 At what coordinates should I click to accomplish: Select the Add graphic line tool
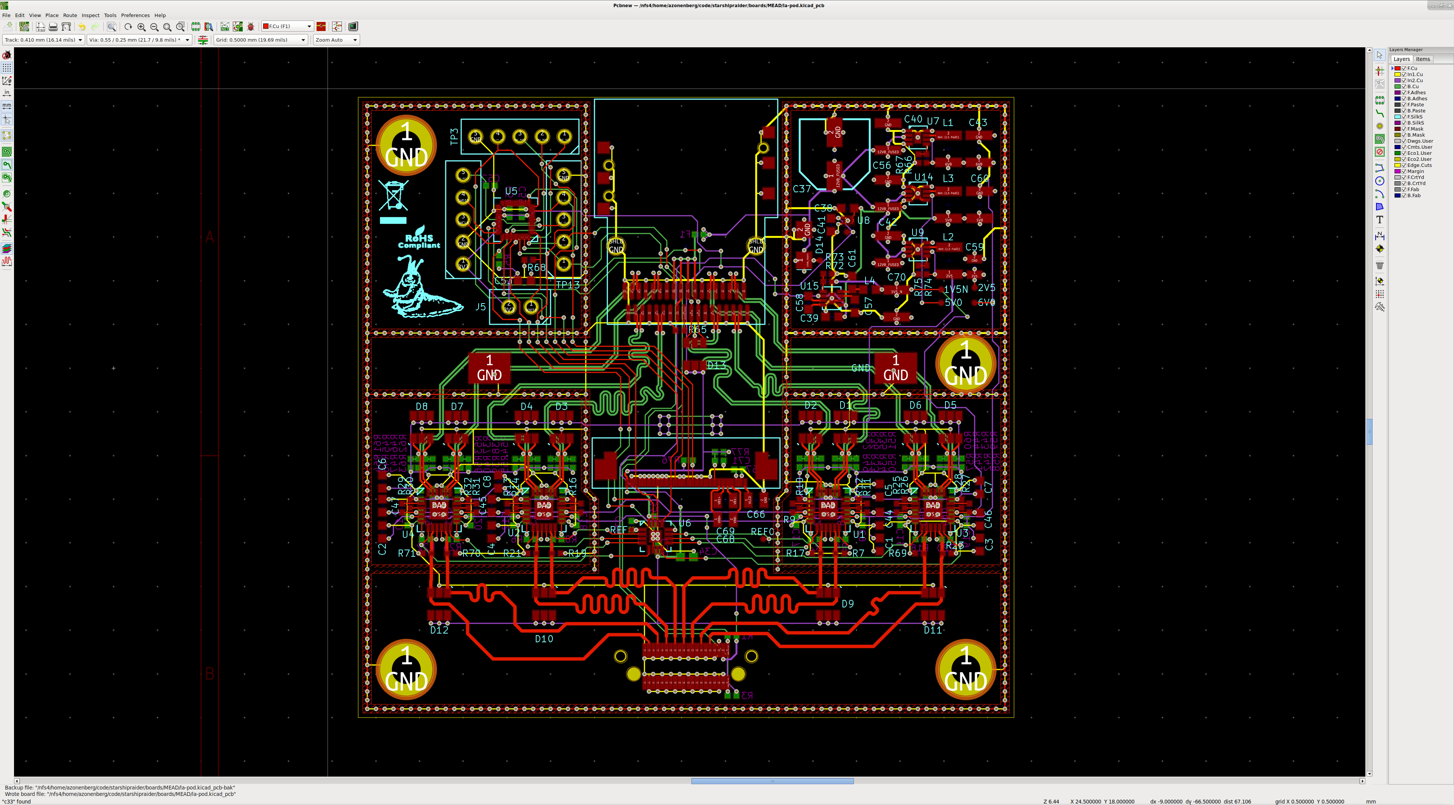click(x=1379, y=168)
